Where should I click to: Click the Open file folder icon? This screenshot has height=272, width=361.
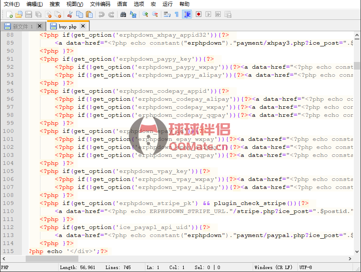click(x=19, y=14)
